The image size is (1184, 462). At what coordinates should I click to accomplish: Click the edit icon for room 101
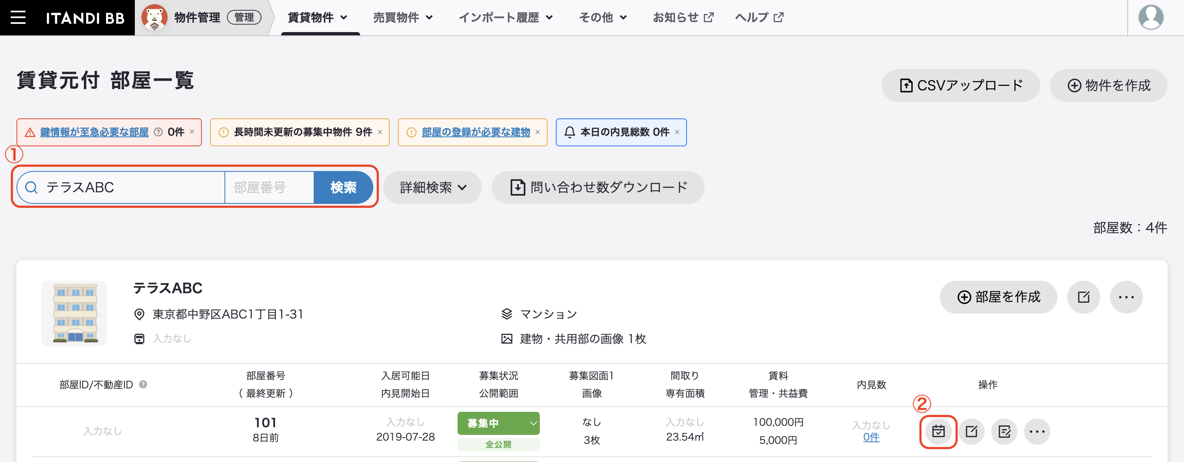click(x=971, y=431)
